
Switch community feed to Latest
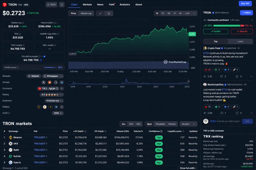click(240, 42)
